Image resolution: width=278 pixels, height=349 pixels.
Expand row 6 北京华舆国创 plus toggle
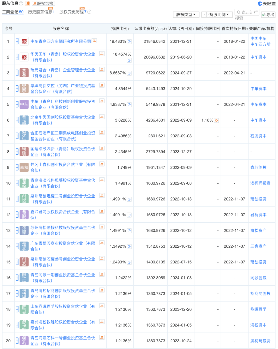click(17, 120)
